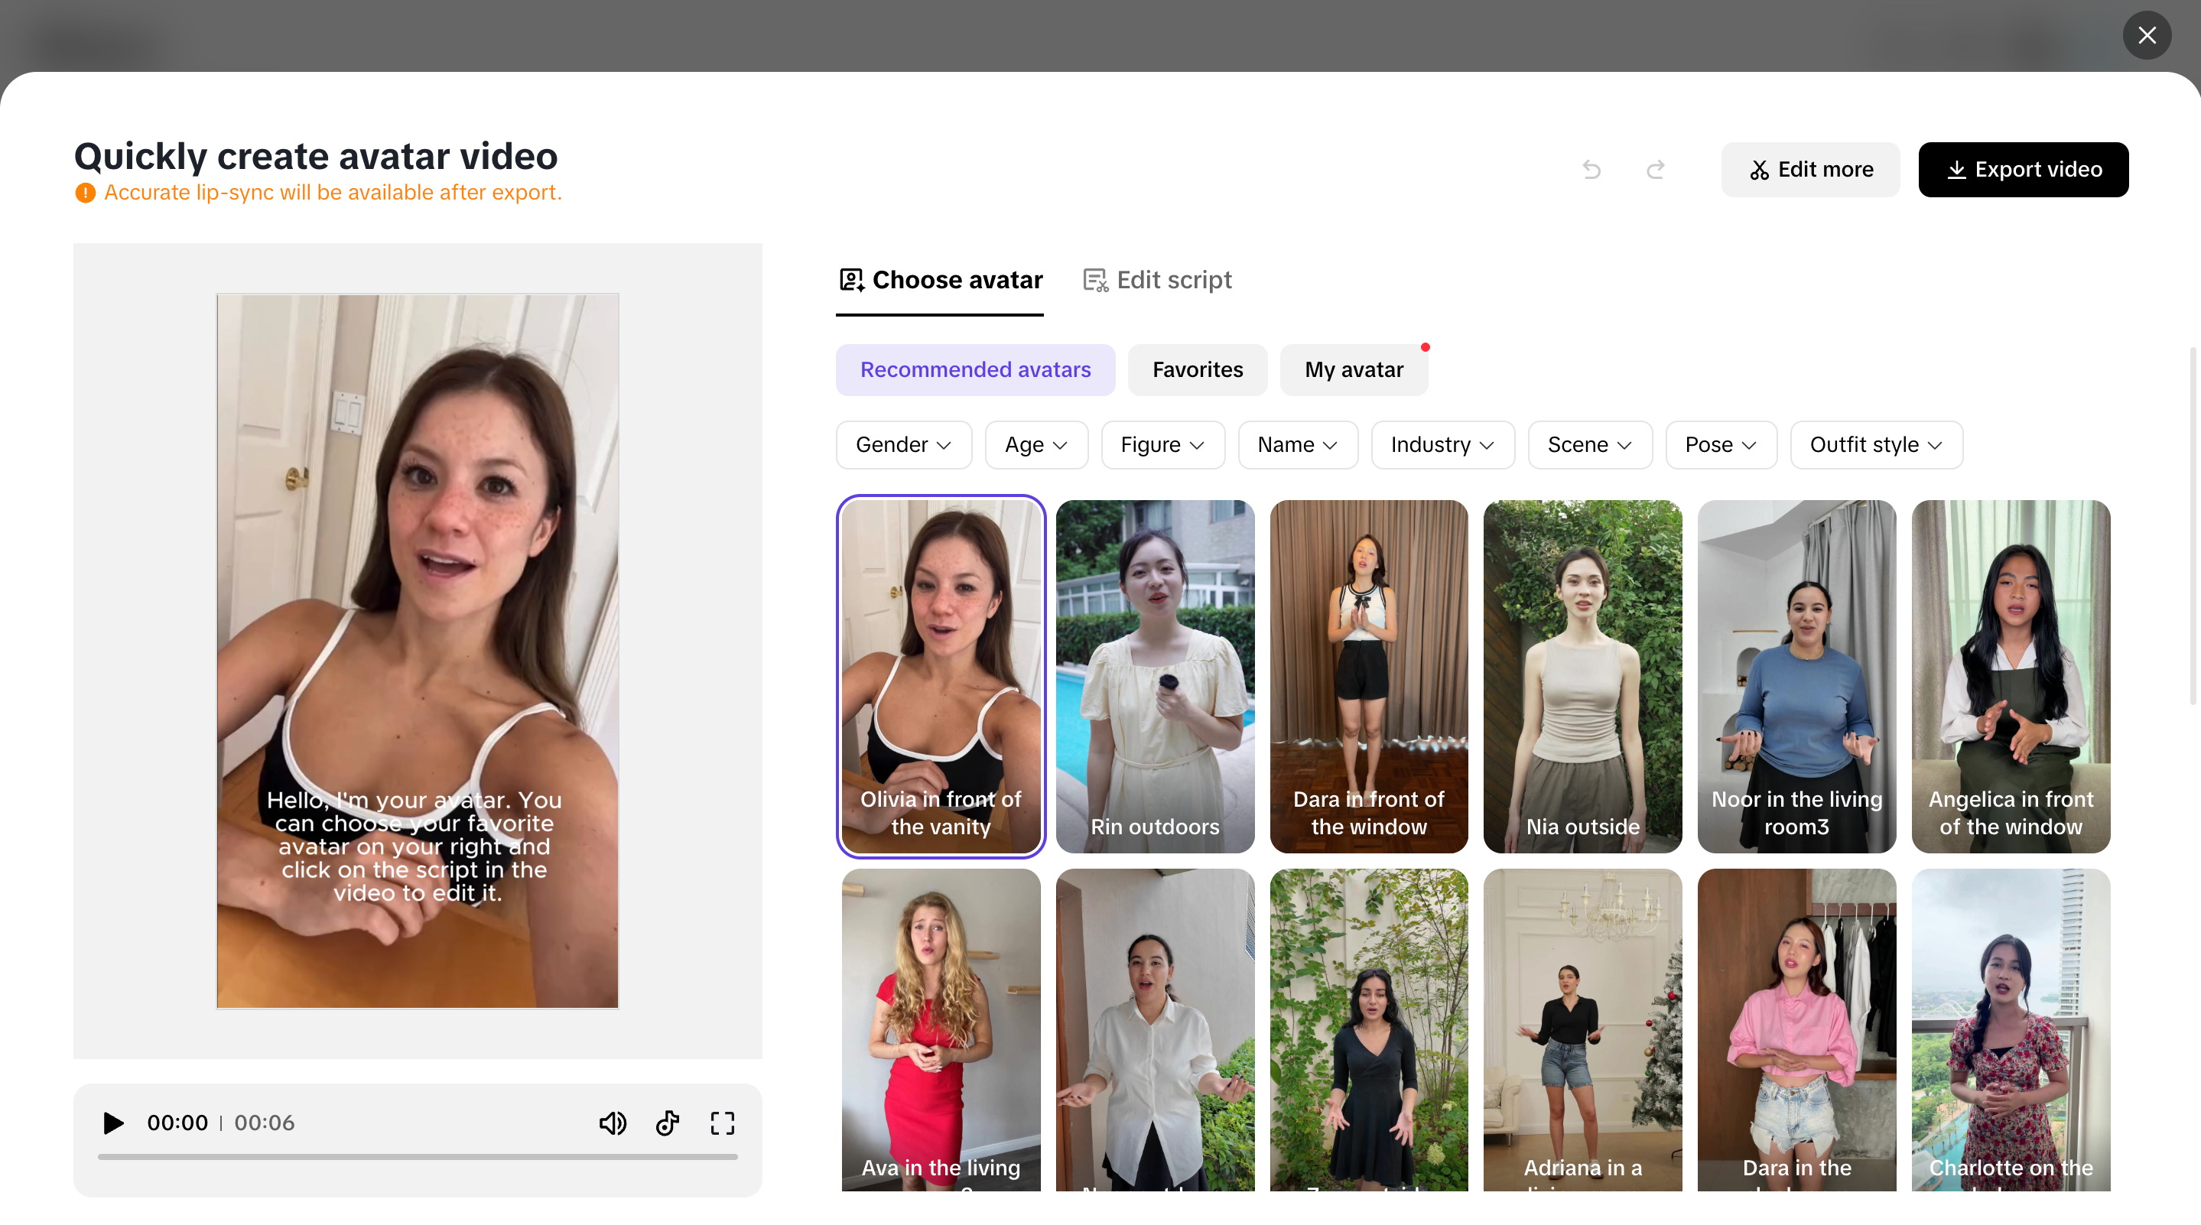This screenshot has width=2201, height=1225.
Task: Click the Export video button
Action: (x=2022, y=169)
